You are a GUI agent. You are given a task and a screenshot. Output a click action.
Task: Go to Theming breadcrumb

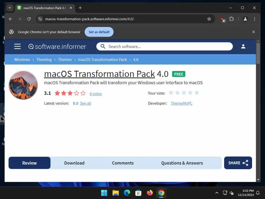tap(44, 60)
